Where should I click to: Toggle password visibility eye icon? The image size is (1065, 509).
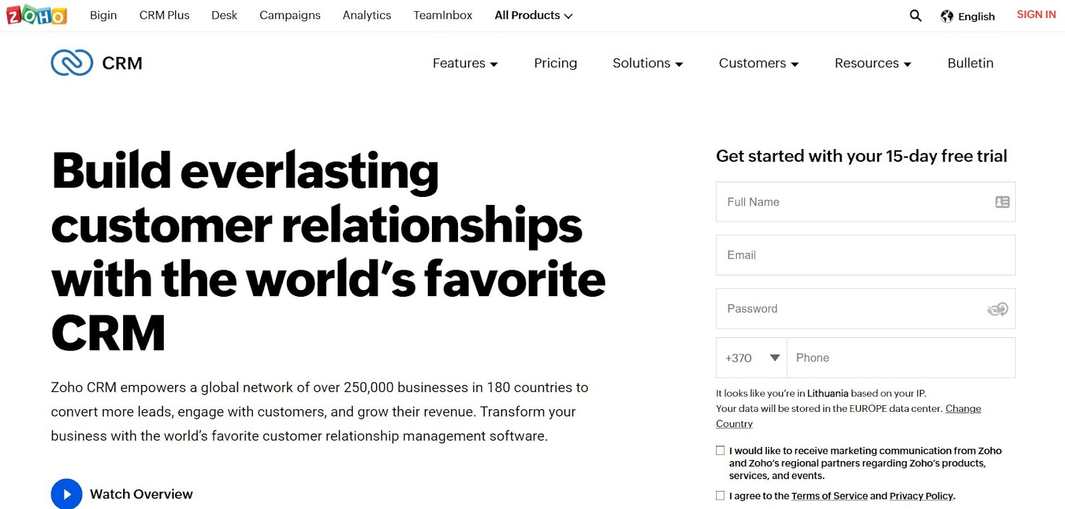997,309
